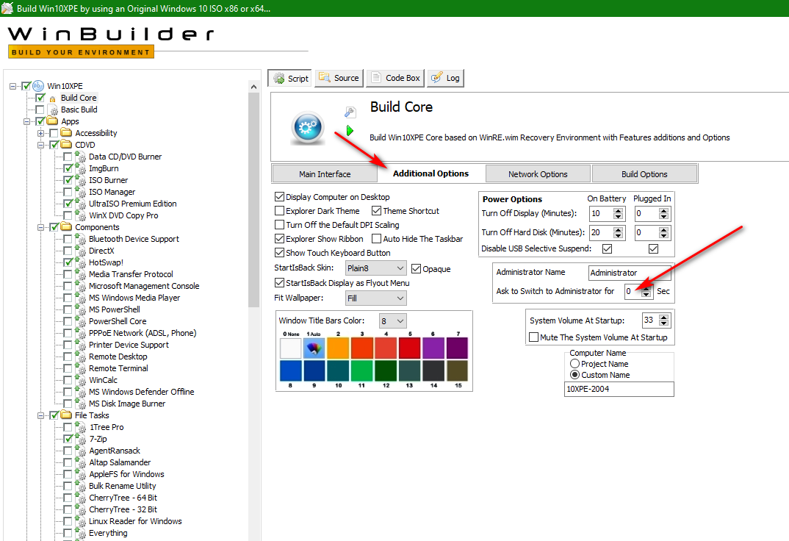This screenshot has height=541, width=789.
Task: Click the WinBuilder app icon in title bar
Action: point(7,8)
